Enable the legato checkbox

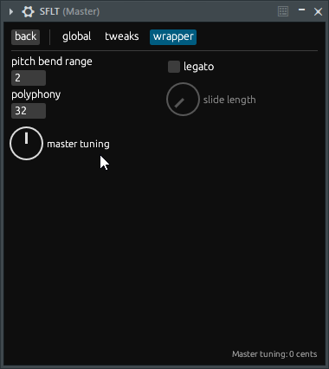[x=174, y=67]
